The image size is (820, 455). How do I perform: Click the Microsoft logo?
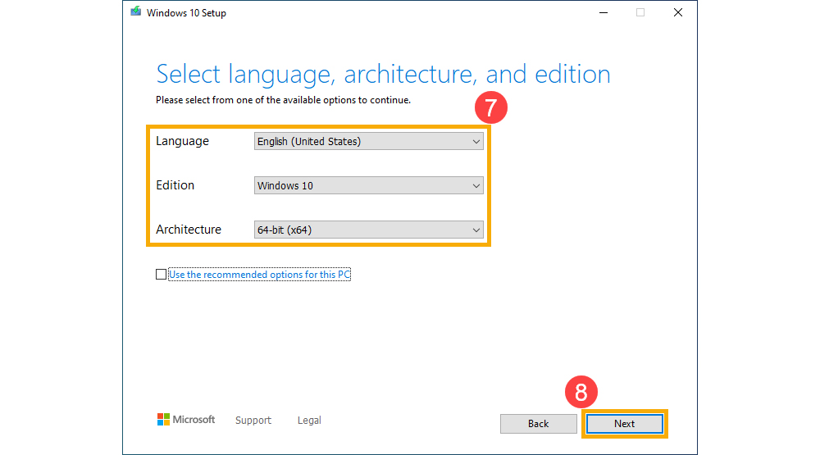(186, 420)
